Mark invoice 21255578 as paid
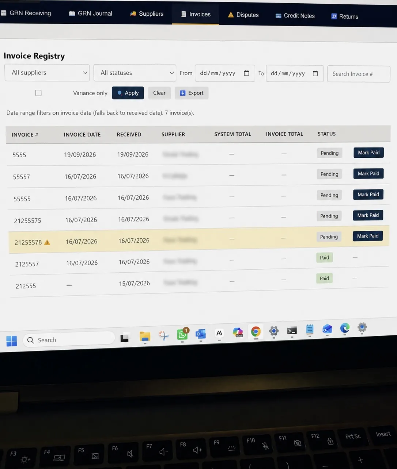 pyautogui.click(x=368, y=236)
